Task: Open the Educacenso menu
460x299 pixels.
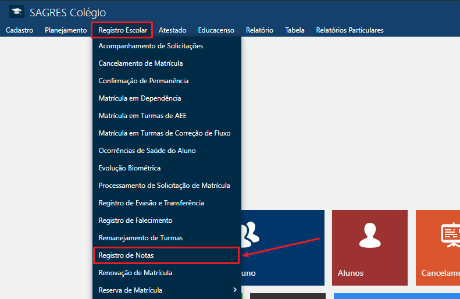Action: pyautogui.click(x=216, y=30)
